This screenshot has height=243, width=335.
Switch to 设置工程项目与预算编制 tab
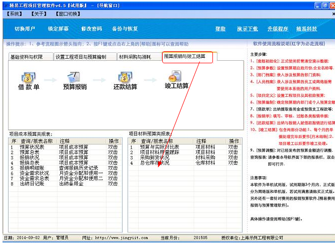[x=84, y=57]
